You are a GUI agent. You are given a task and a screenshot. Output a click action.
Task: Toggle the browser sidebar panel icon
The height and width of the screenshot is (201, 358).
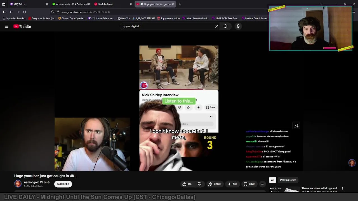(4, 12)
